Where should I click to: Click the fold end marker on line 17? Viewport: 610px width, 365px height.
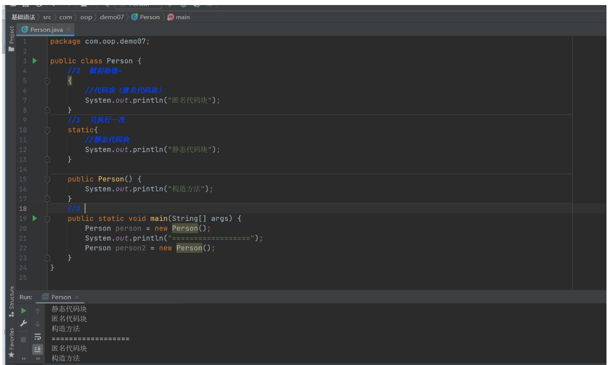(x=47, y=199)
